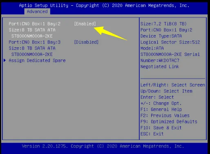210x154 pixels.
Task: Click the +/-: Change Opt. hint
Action: tap(161, 103)
